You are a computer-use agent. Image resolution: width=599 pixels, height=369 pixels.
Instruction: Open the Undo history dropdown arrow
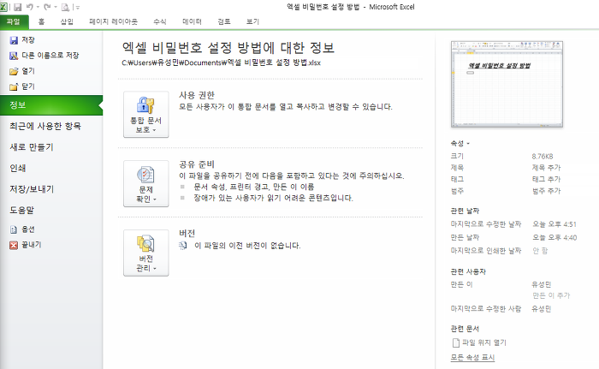pyautogui.click(x=38, y=7)
